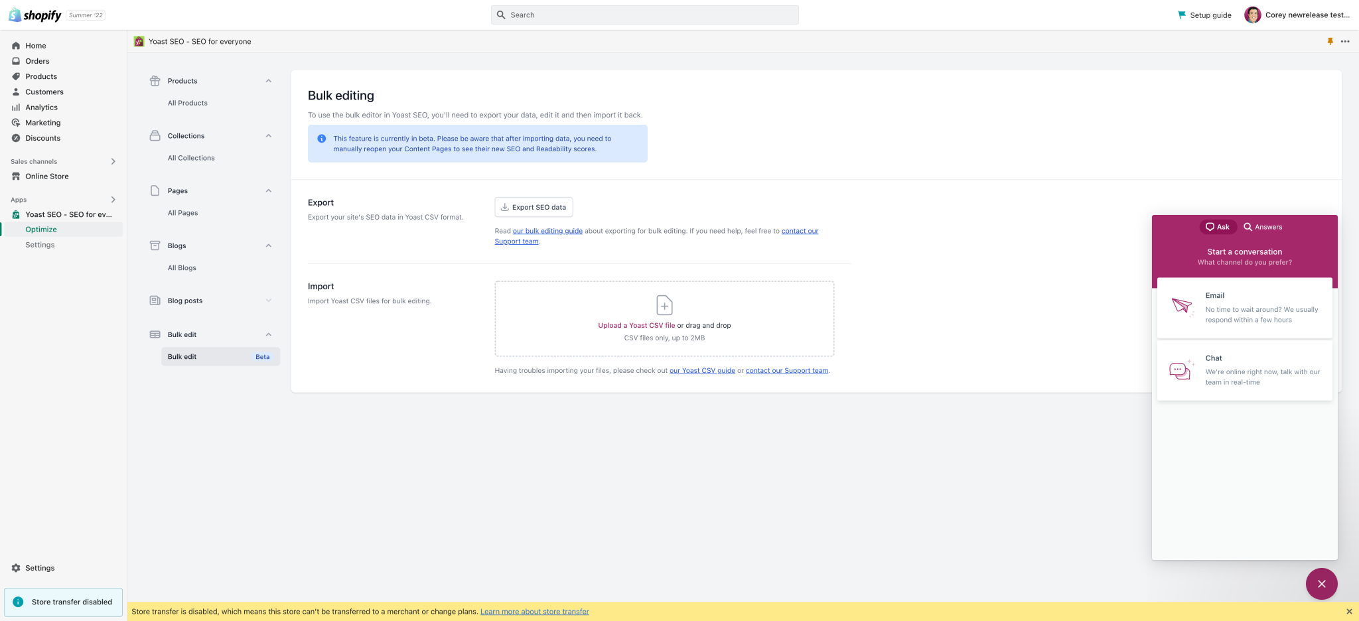Expand the Apps section chevron
Image resolution: width=1359 pixels, height=621 pixels.
[x=113, y=200]
